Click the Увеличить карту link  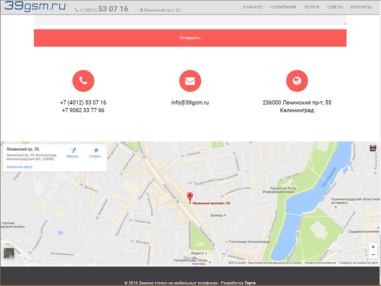click(x=19, y=167)
